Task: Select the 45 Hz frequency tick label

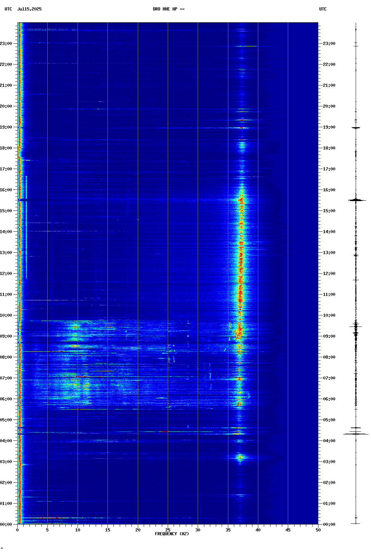Action: [x=288, y=530]
